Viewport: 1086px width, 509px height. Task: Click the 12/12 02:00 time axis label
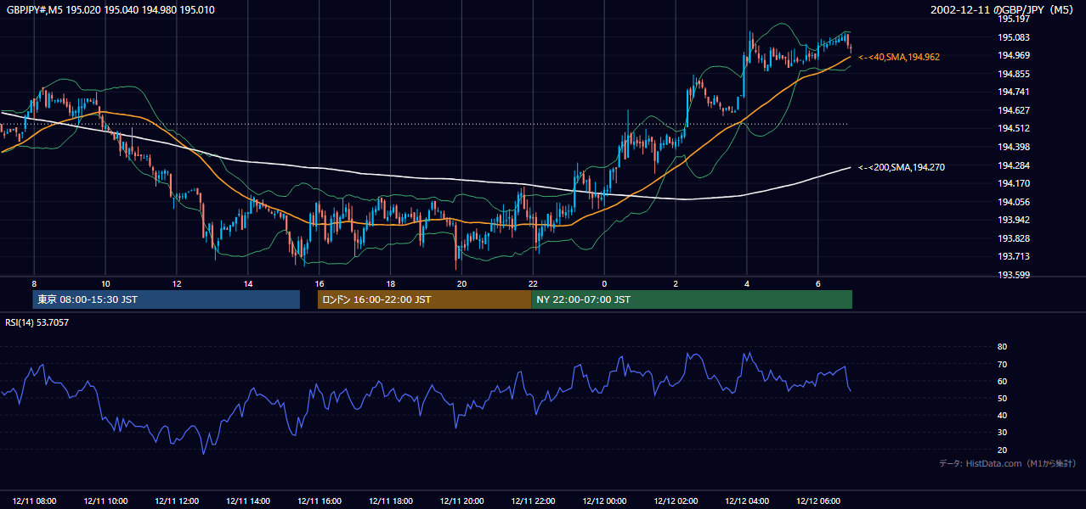pyautogui.click(x=676, y=501)
